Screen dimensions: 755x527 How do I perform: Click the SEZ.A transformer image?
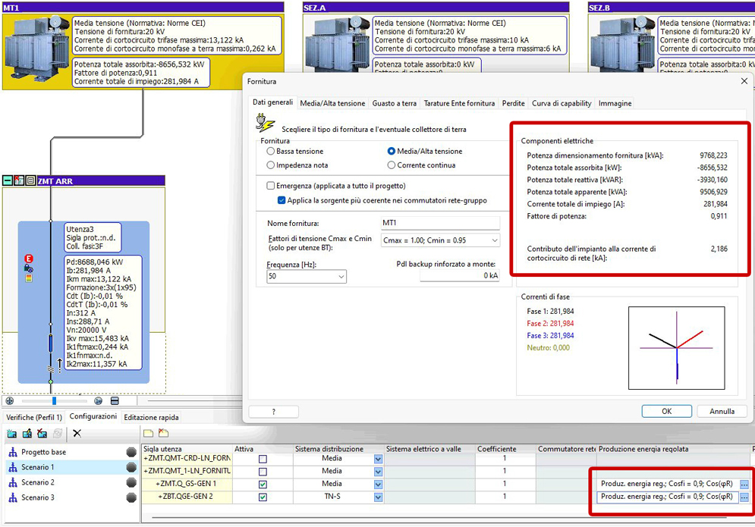tap(338, 44)
